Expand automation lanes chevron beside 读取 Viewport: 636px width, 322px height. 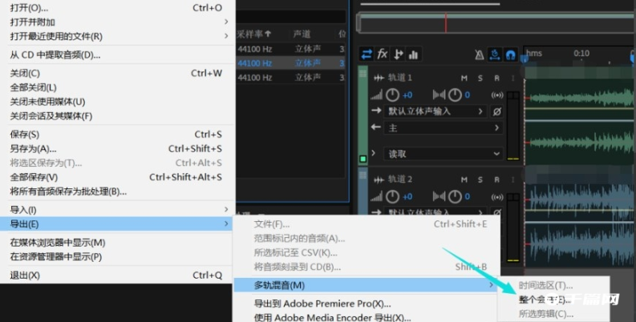374,153
